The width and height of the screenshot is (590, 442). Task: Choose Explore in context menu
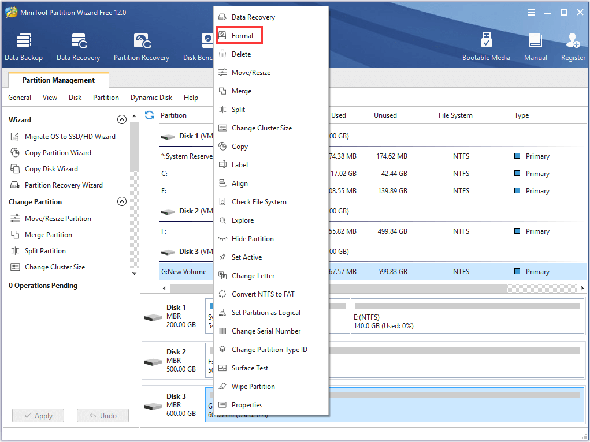click(x=271, y=220)
